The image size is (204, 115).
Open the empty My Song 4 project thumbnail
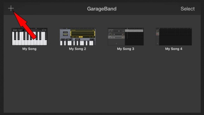174,37
